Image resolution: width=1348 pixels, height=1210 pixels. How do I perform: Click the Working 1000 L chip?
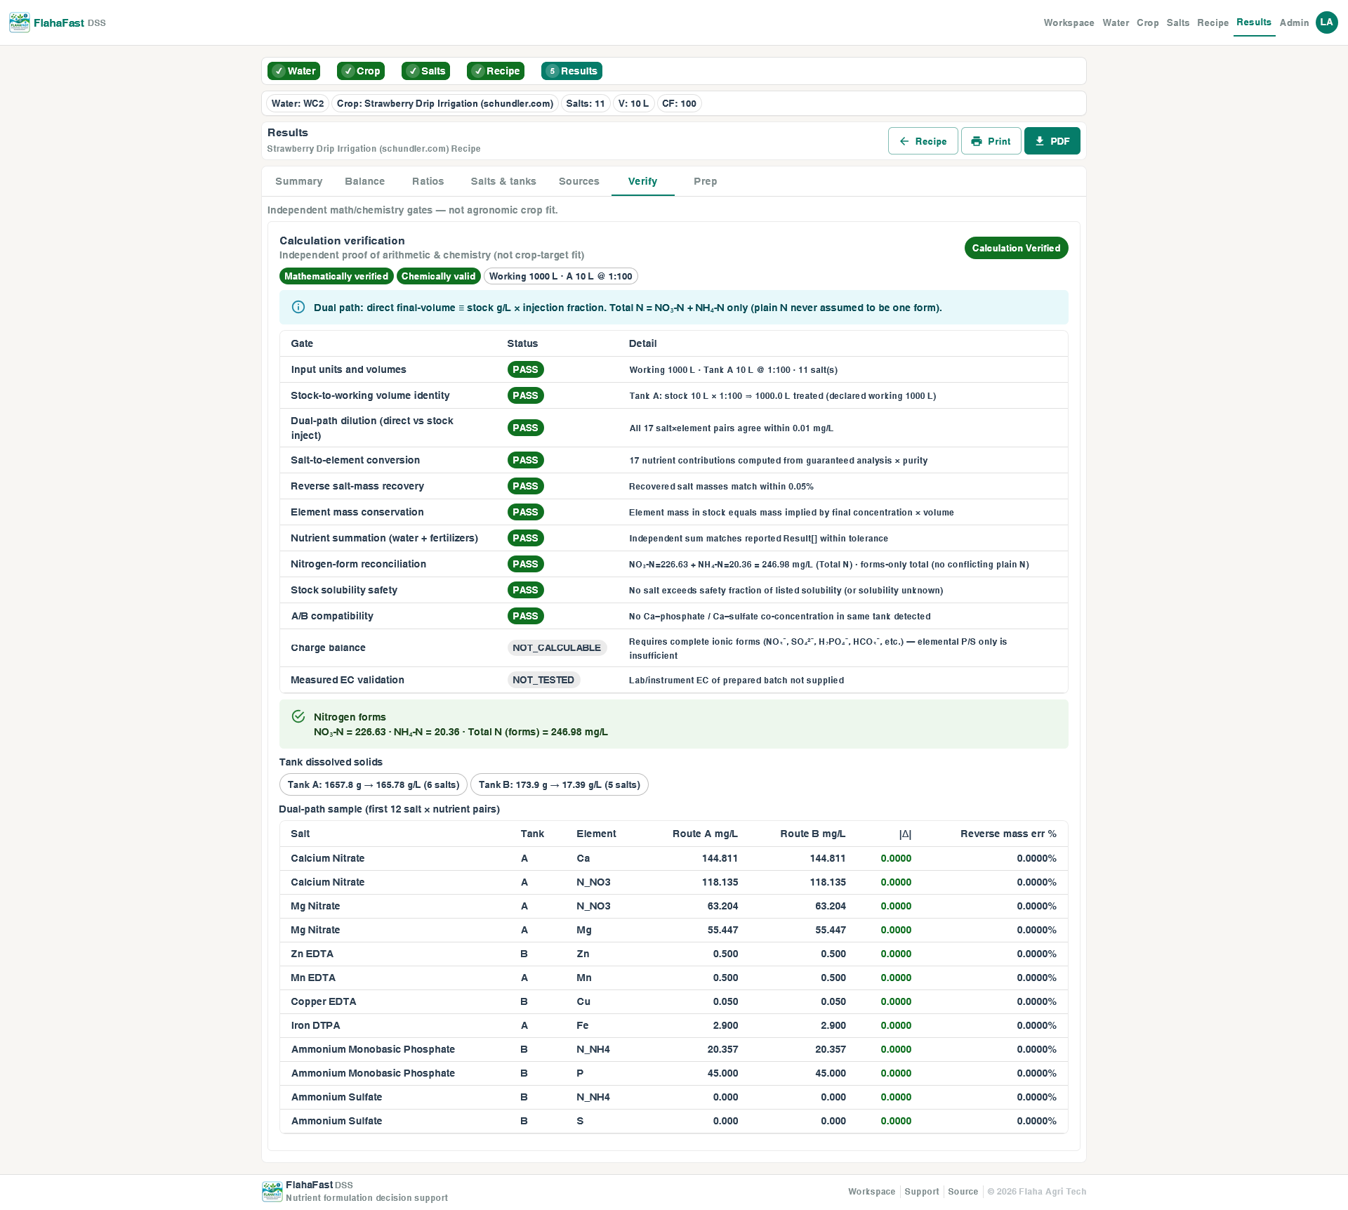560,276
